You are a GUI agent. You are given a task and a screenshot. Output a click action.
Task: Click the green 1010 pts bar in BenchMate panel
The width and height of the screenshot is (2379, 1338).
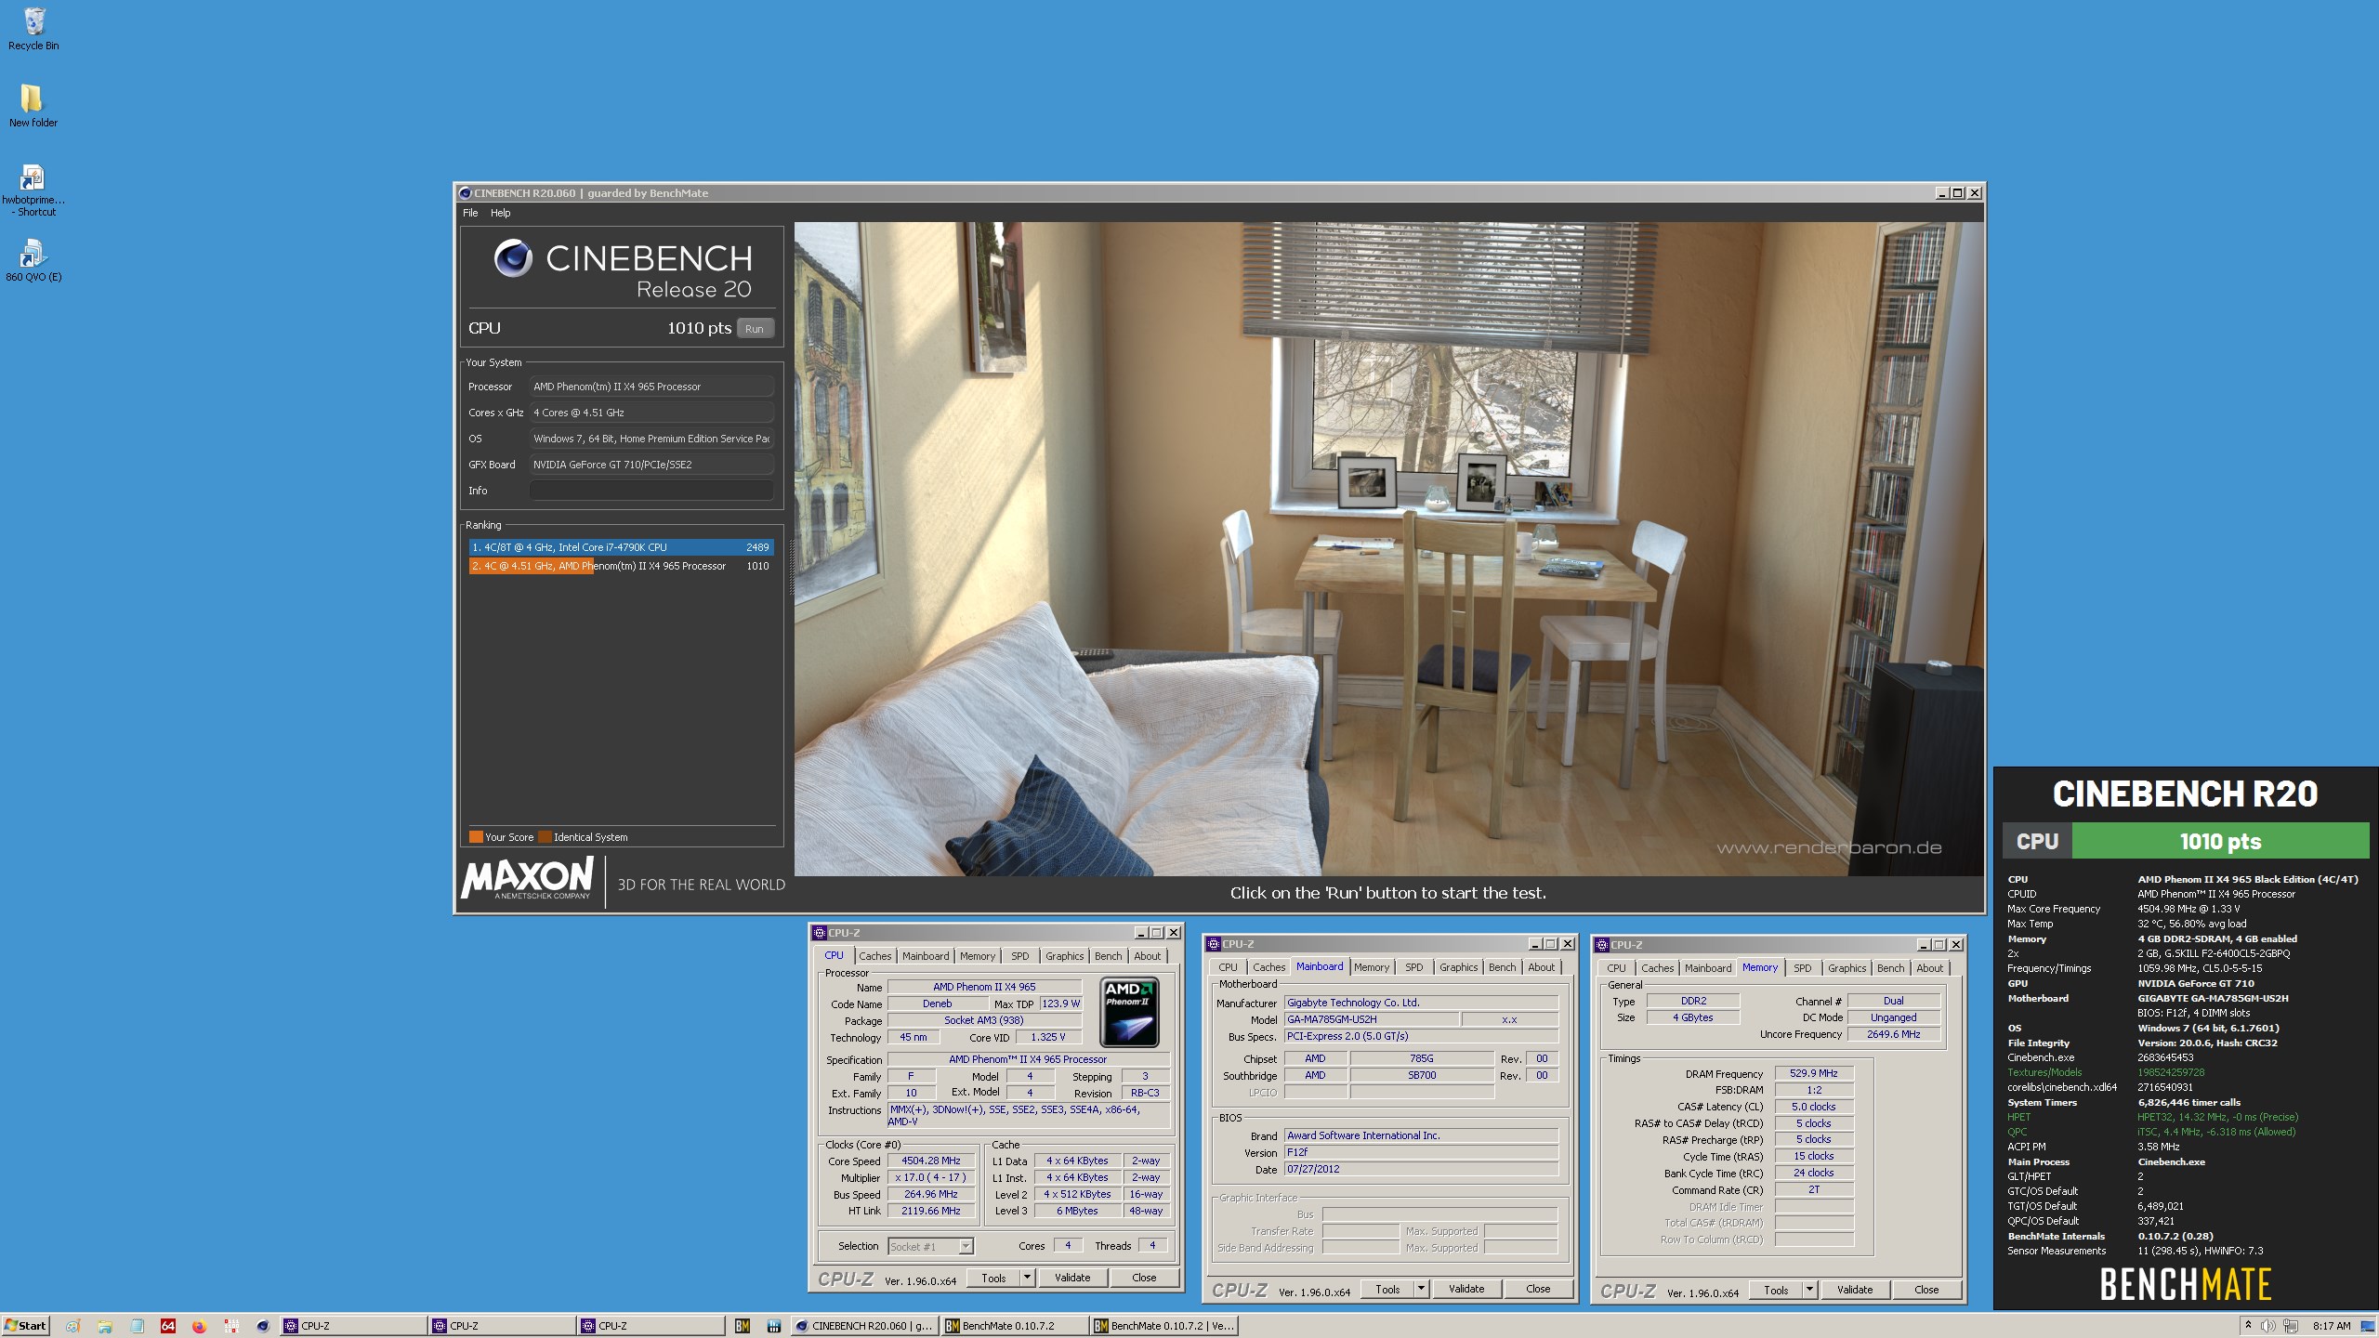[2220, 841]
